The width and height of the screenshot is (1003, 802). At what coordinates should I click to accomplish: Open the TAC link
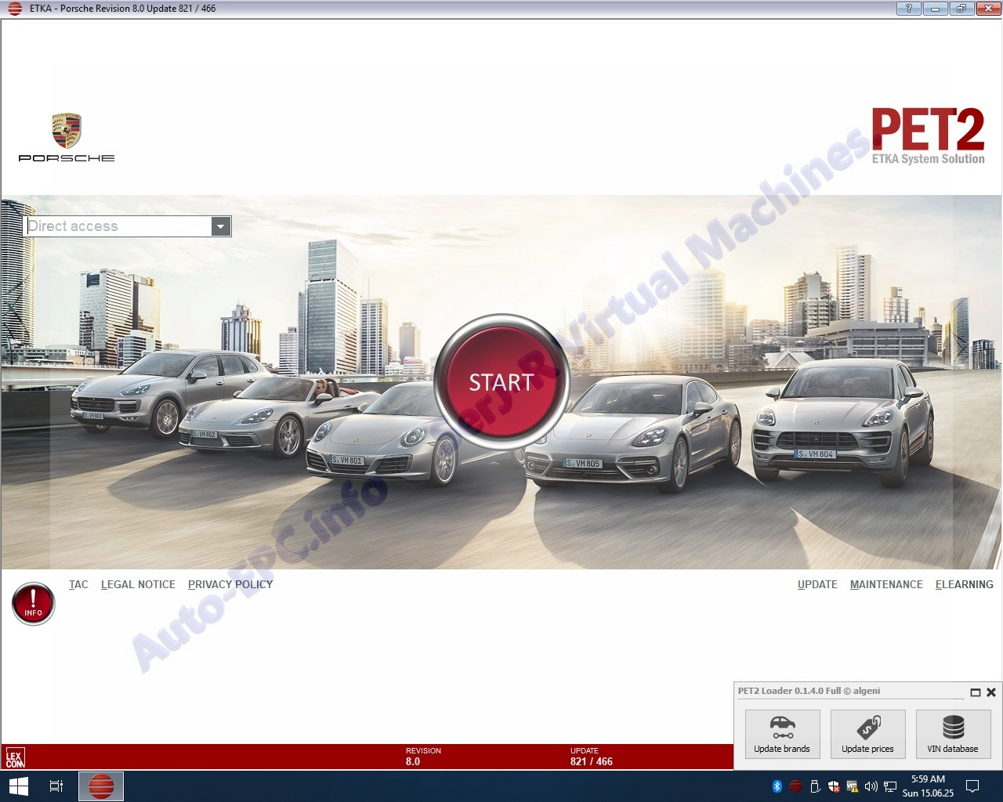point(78,584)
